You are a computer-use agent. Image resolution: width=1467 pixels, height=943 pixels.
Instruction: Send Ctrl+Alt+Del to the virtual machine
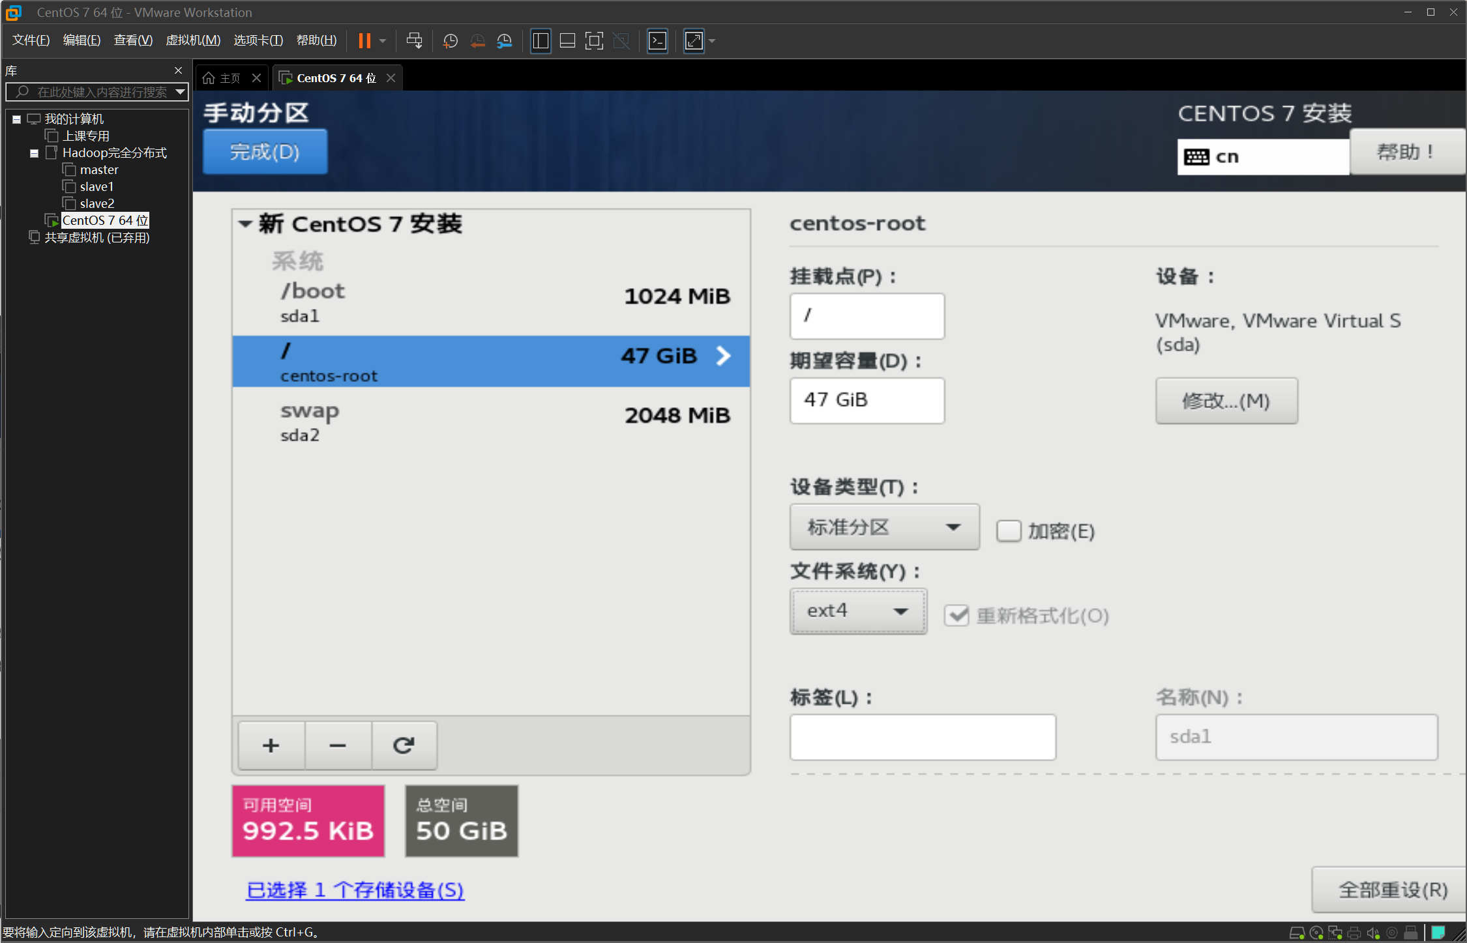414,41
